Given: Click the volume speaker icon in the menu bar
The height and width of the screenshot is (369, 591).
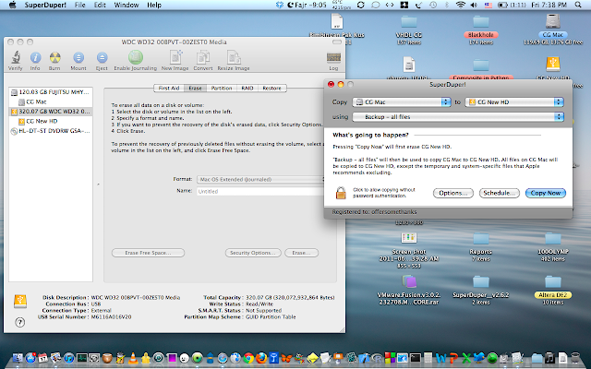Looking at the screenshot, I should (474, 5).
